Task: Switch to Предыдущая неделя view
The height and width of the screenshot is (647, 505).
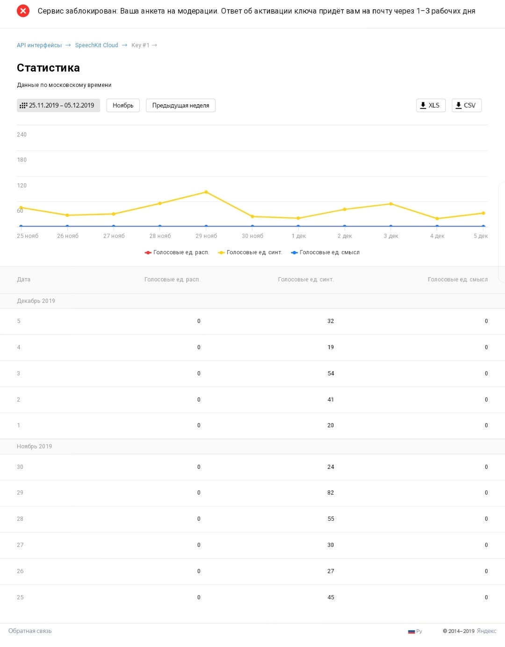Action: (x=180, y=105)
